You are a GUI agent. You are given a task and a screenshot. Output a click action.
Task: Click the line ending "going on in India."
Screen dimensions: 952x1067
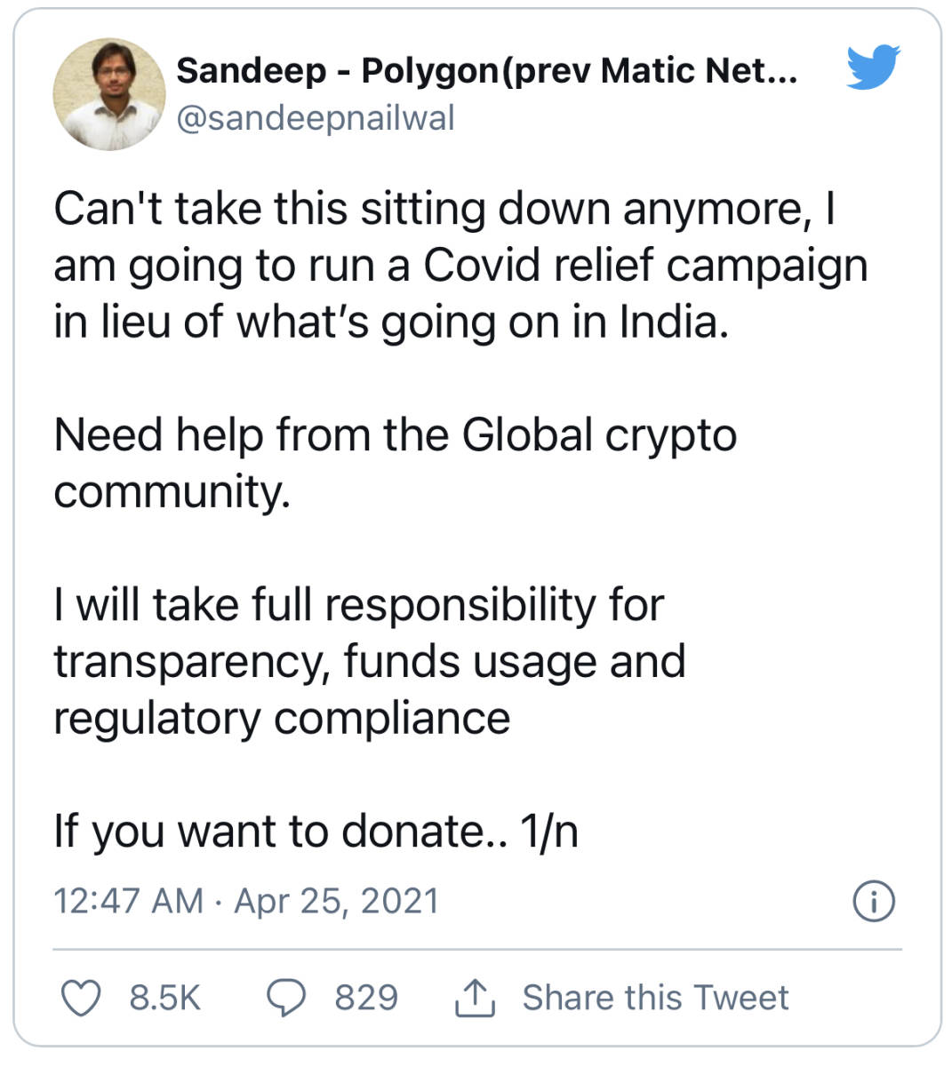391,322
